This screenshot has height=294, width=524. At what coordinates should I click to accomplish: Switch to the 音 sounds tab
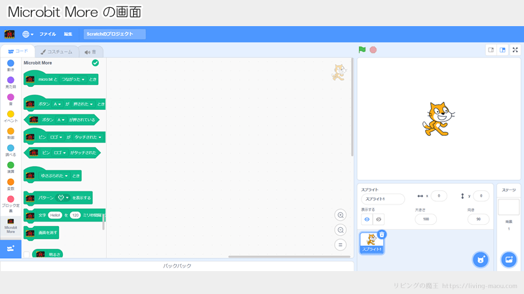click(x=90, y=52)
